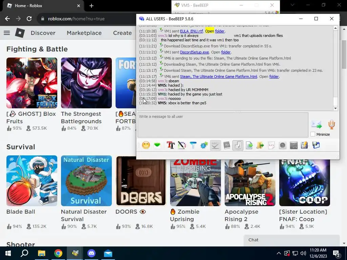This screenshot has width=347, height=260.
Task: Go back in the browser
Action: tap(7, 19)
